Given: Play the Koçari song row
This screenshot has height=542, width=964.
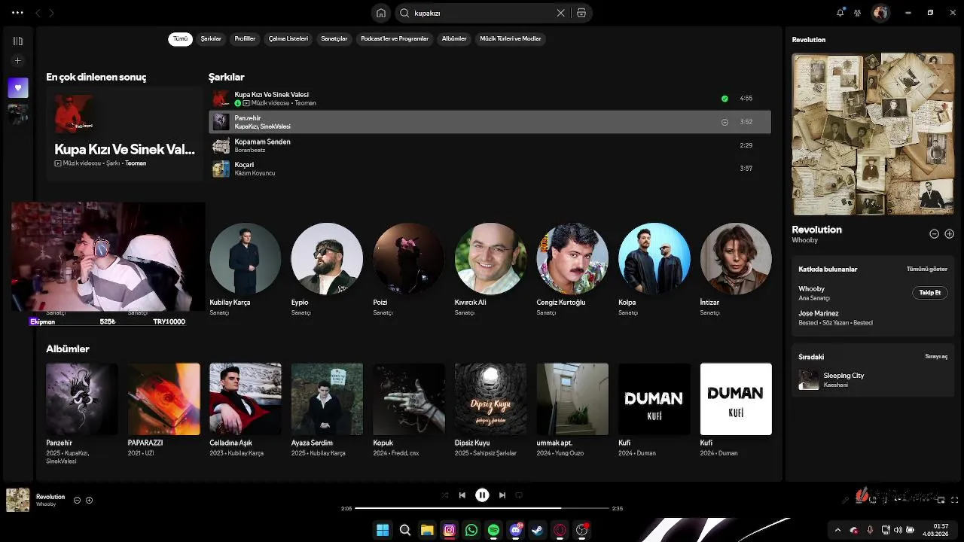Looking at the screenshot, I should [x=490, y=169].
